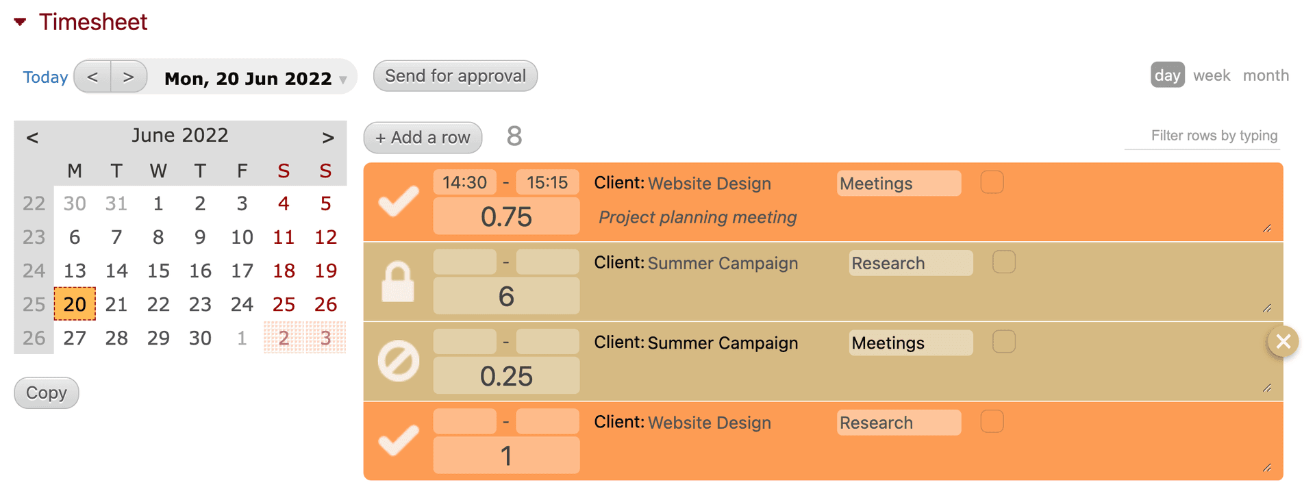
Task: Go to the previous day with the left arrow
Action: [92, 77]
